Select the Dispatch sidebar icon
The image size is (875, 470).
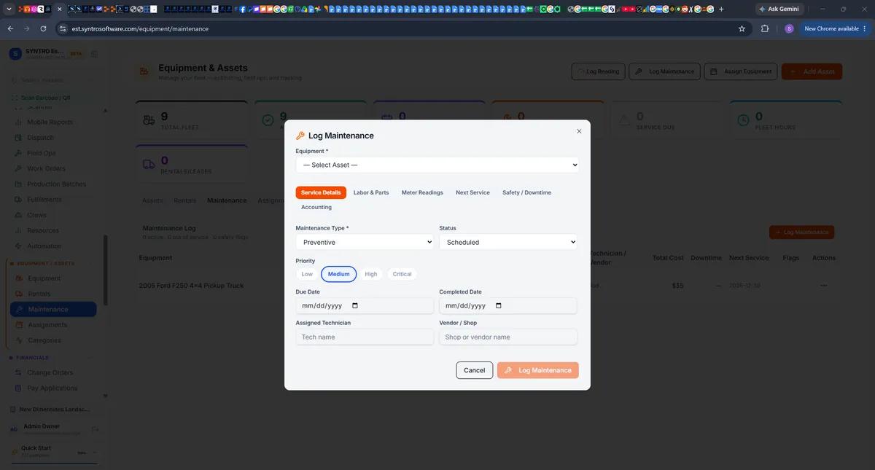point(19,138)
